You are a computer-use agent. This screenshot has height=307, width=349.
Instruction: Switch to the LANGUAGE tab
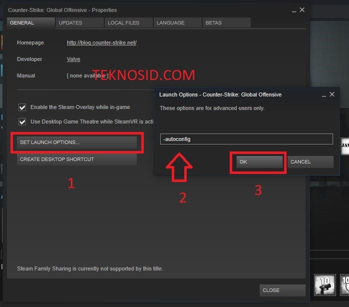pos(178,22)
